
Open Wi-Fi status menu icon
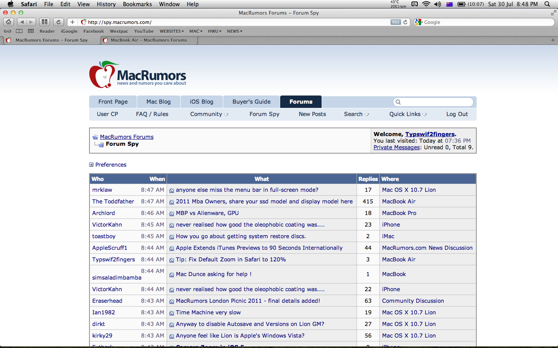426,4
